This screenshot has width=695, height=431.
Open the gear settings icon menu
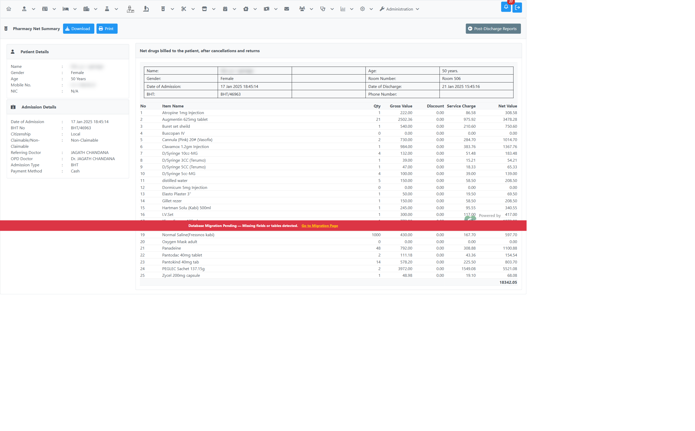pyautogui.click(x=363, y=9)
